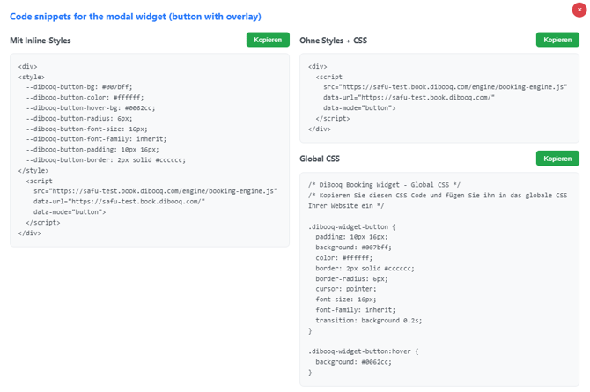
Task: Click the closing </style> tag in inline code
Action: coord(33,171)
